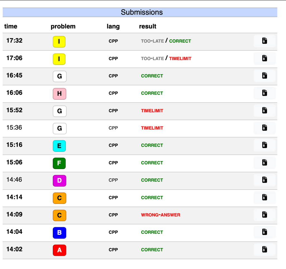Click TIMELIMIT result at 15:52
286x269 pixels.
click(x=152, y=111)
